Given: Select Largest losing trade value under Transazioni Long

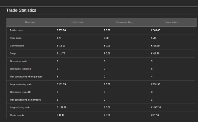Looking at the screenshot, I should (107, 107).
